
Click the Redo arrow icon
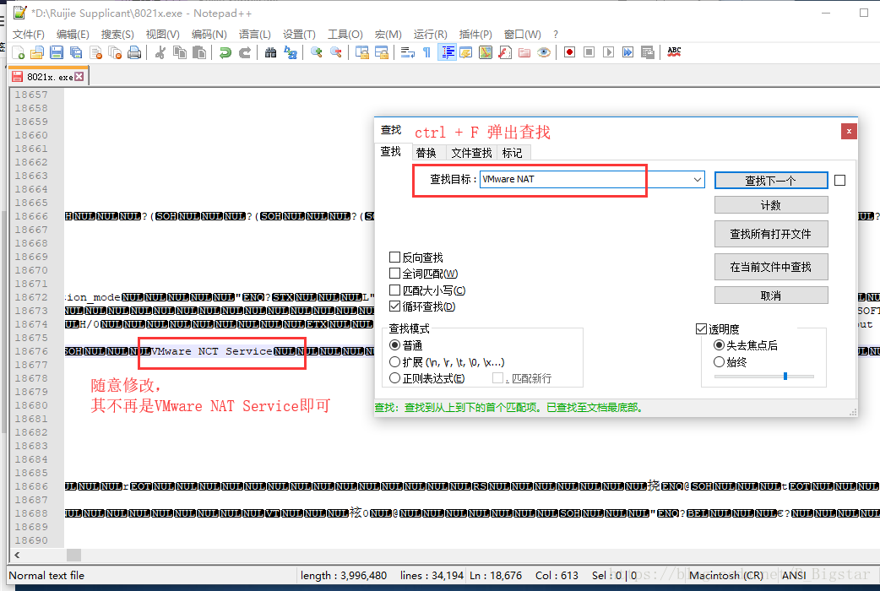coord(245,52)
